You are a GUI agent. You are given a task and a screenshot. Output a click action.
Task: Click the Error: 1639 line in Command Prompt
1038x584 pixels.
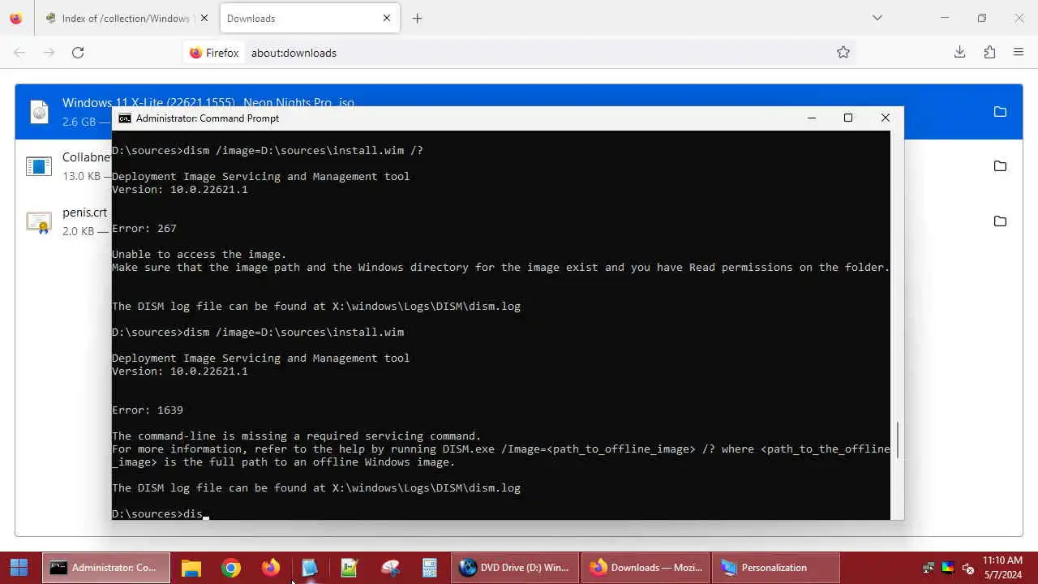[x=148, y=410]
